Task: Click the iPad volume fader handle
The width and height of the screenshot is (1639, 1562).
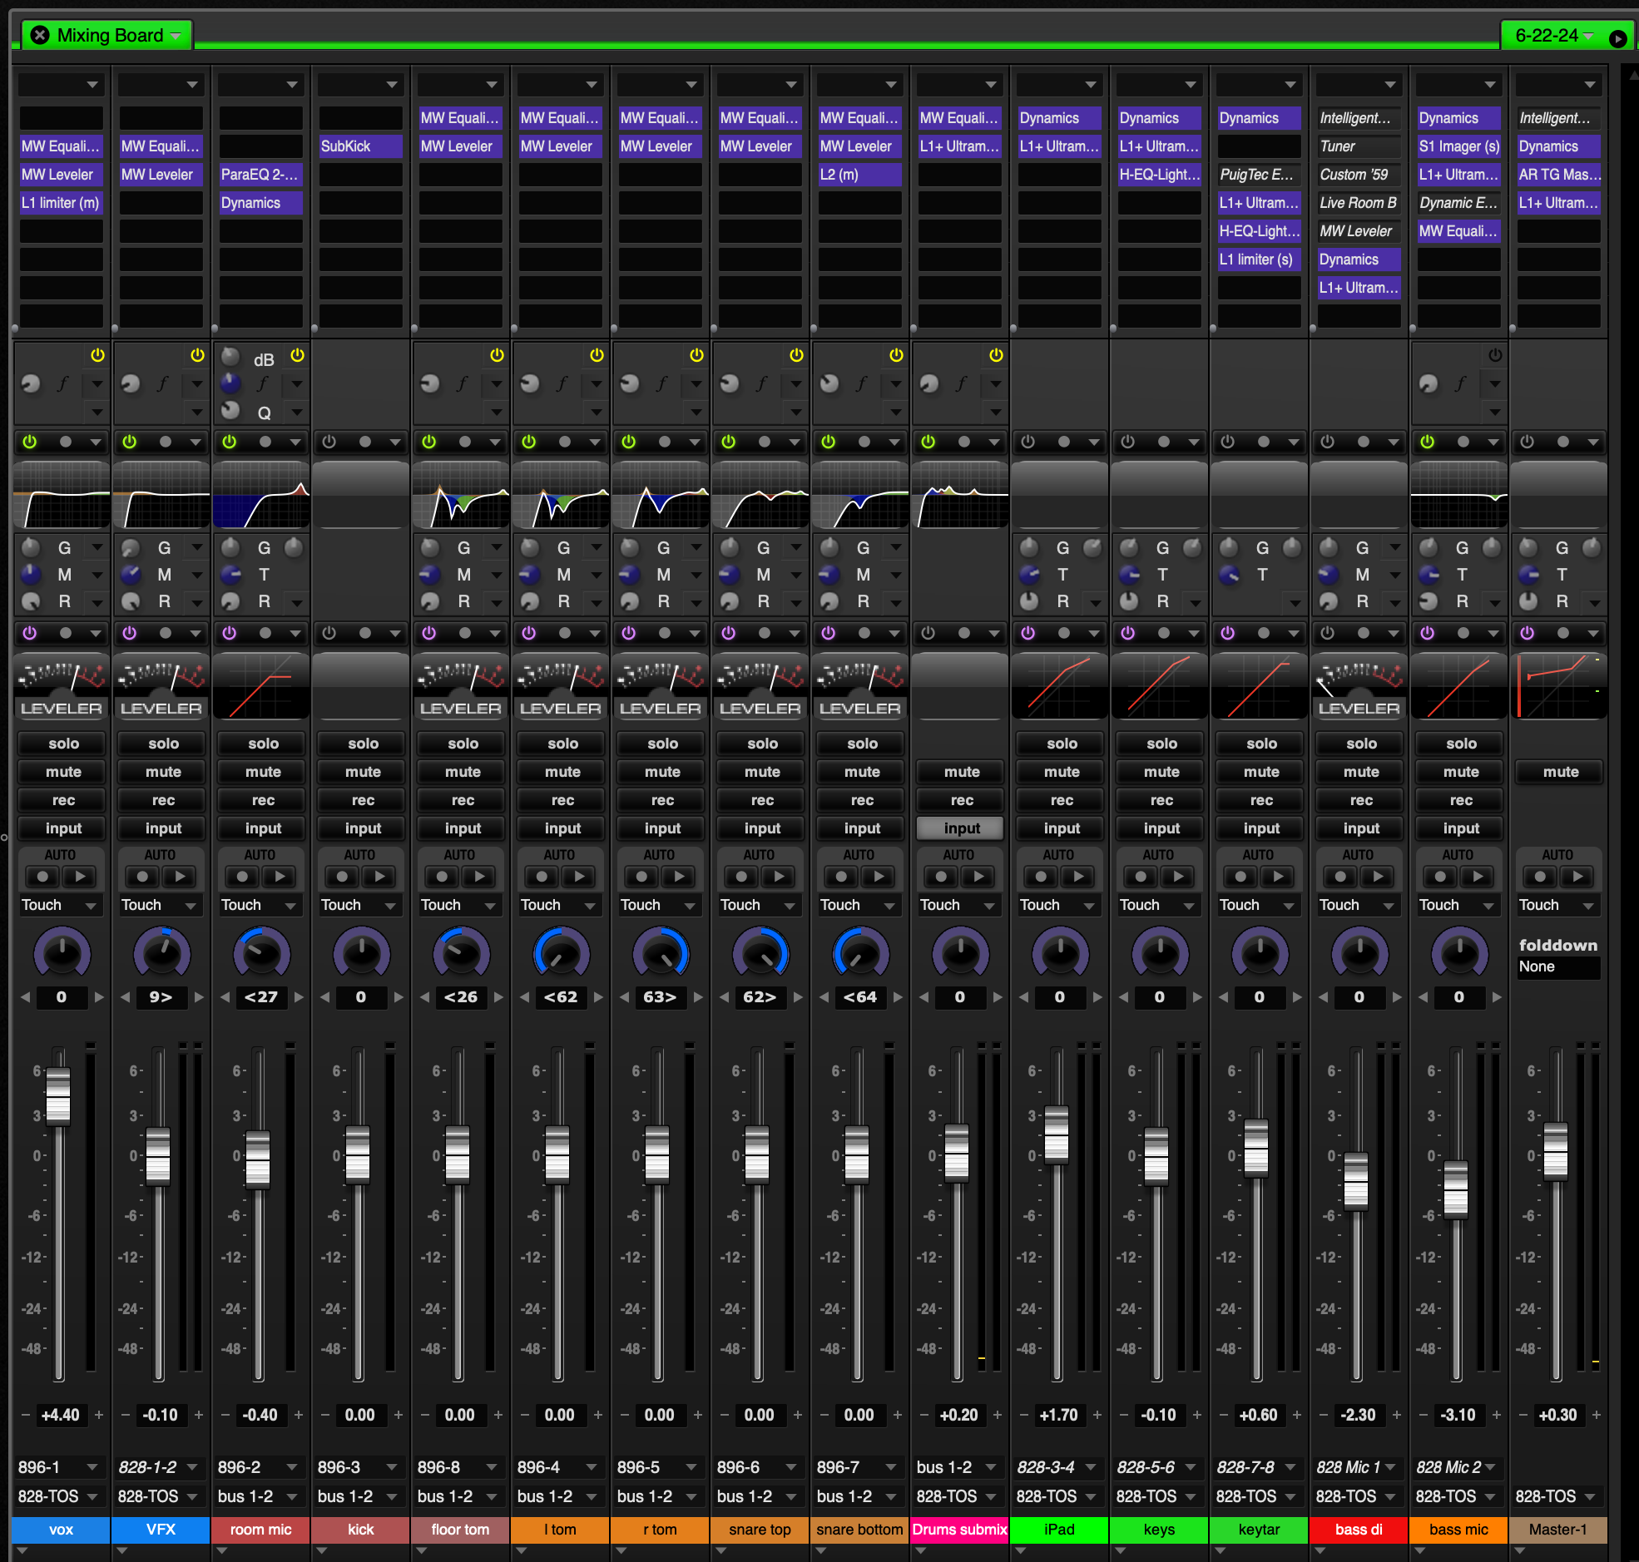Action: (1057, 1134)
